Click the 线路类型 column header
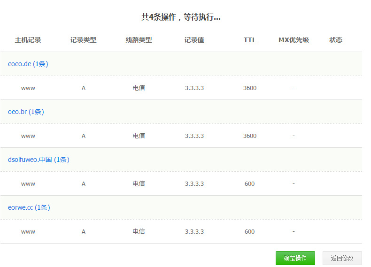 tap(139, 40)
